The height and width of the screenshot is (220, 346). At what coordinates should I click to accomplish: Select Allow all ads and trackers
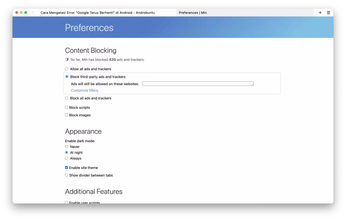coord(67,69)
